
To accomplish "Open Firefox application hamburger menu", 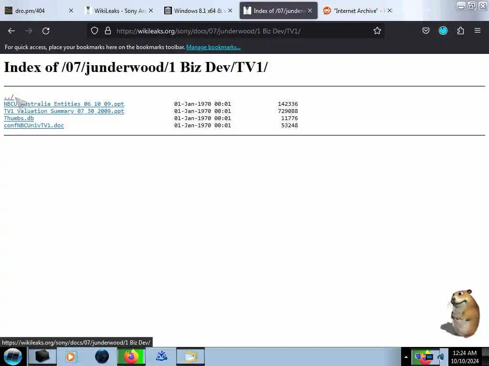I will click(x=478, y=30).
